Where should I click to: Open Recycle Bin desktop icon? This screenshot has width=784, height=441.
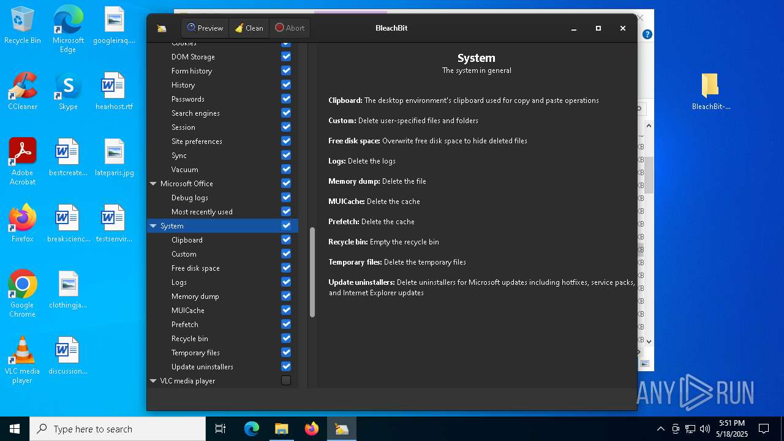click(23, 26)
